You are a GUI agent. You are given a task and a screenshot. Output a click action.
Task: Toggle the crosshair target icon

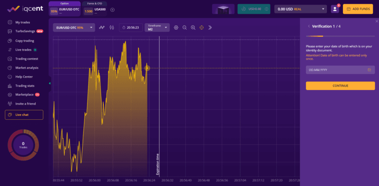pyautogui.click(x=202, y=27)
